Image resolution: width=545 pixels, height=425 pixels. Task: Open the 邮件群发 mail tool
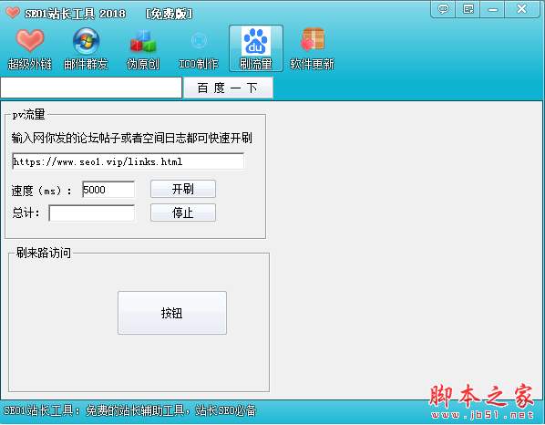coord(86,48)
